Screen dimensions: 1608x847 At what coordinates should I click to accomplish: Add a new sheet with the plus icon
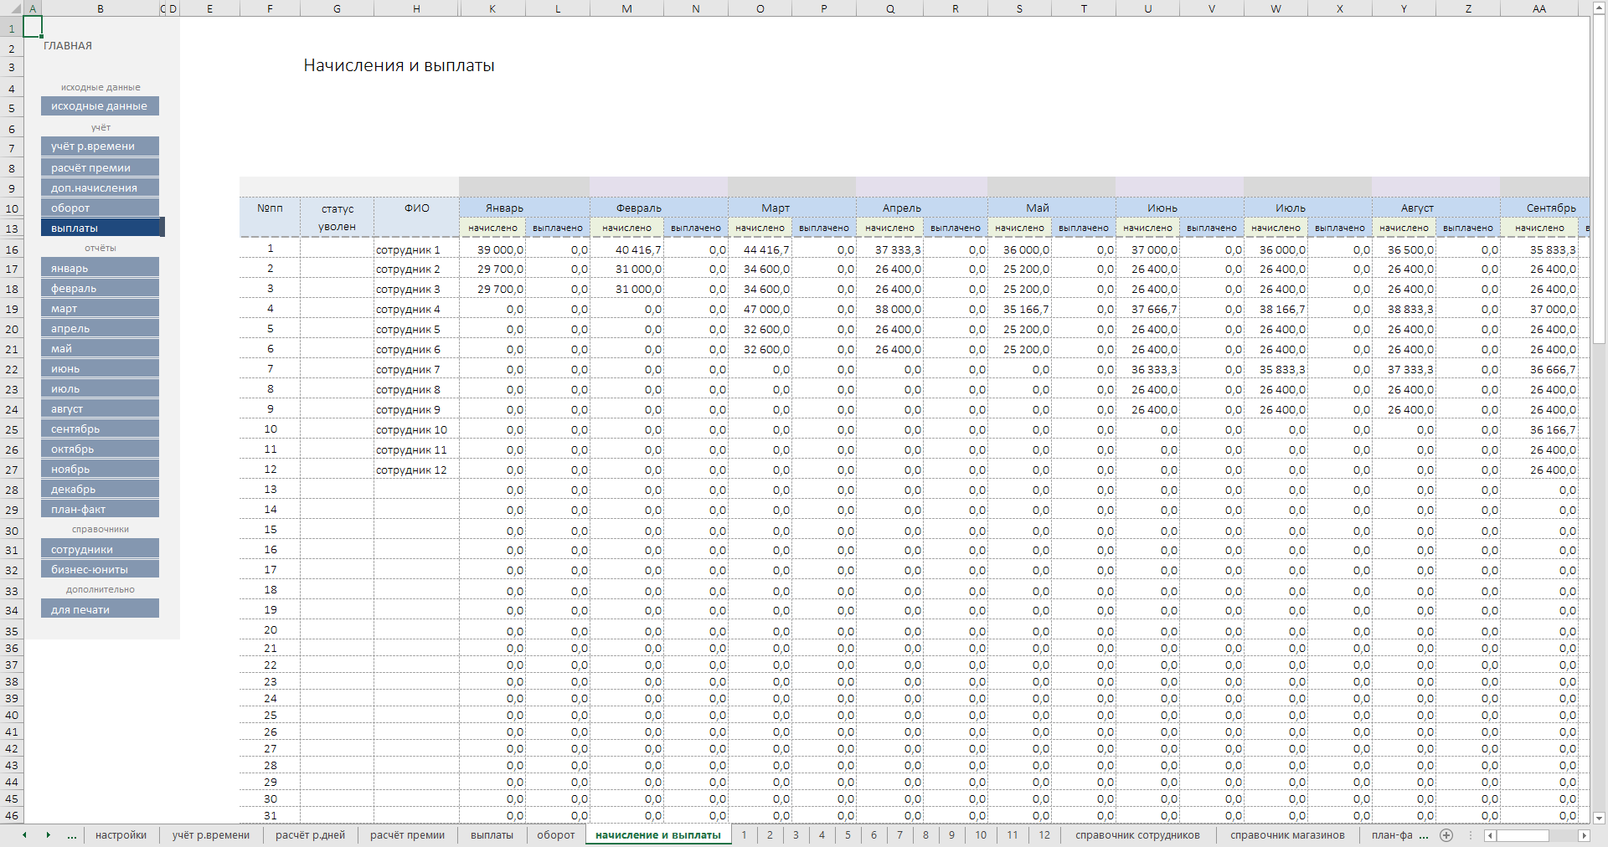tap(1446, 835)
